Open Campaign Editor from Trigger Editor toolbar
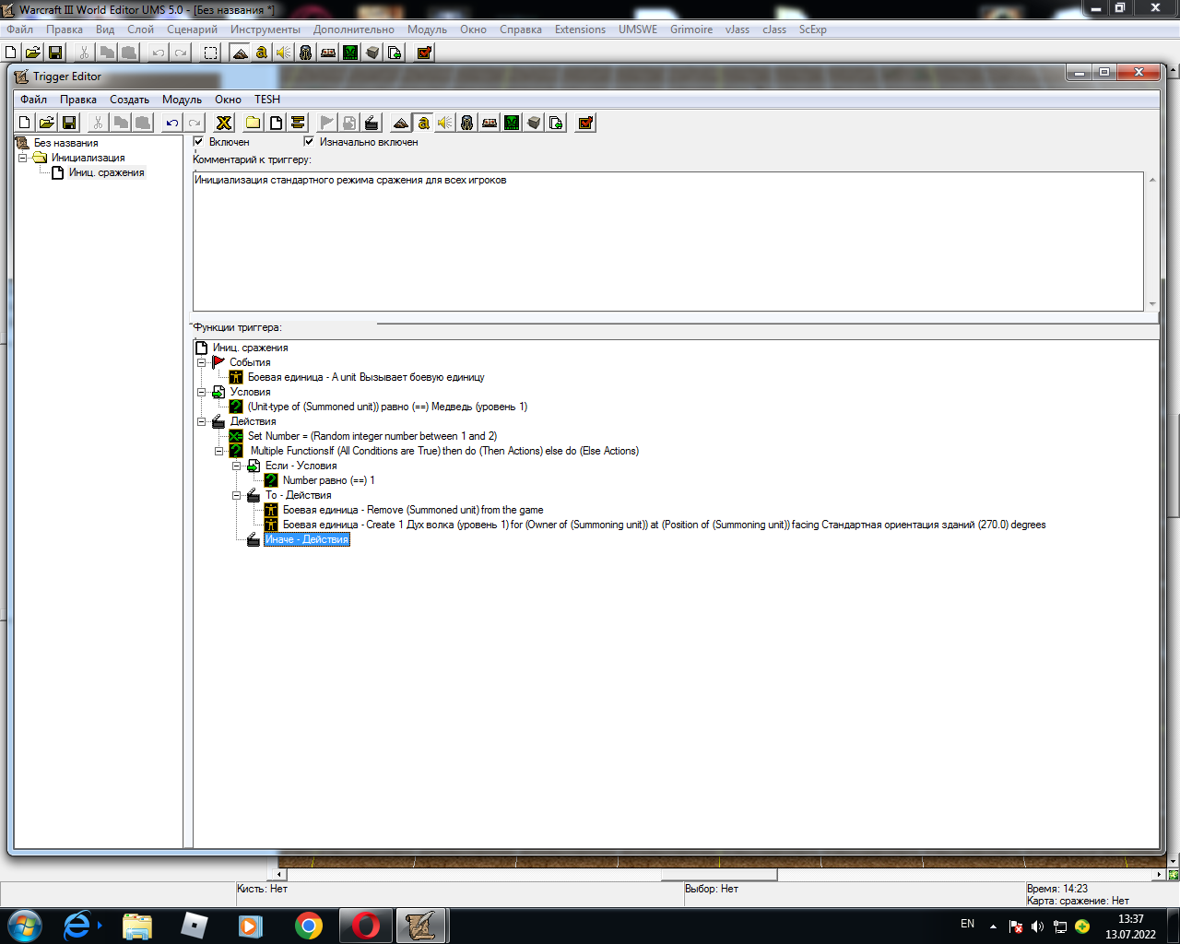Viewport: 1180px width, 944px height. tap(490, 123)
